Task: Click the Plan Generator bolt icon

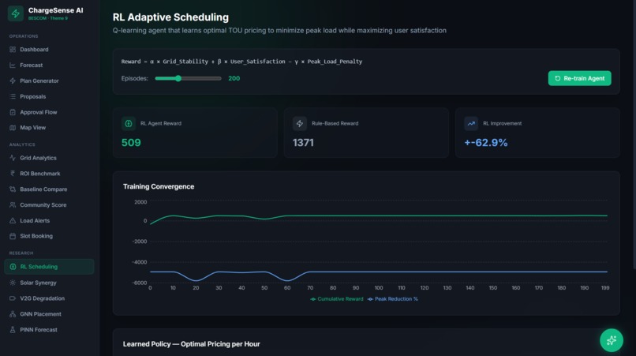Action: 13,81
